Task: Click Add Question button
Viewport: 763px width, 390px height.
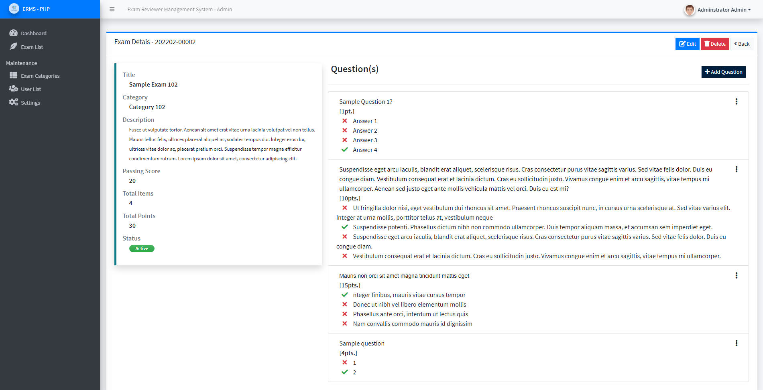Action: (723, 72)
